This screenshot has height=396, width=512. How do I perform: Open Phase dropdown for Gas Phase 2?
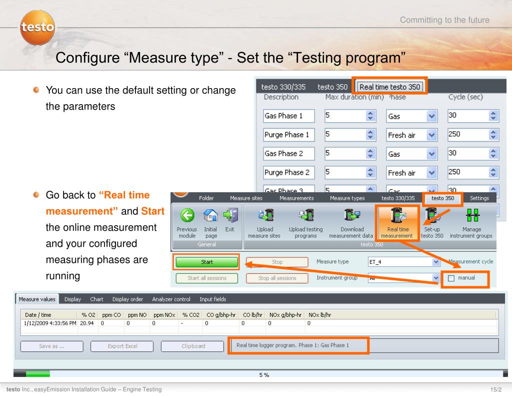[431, 154]
